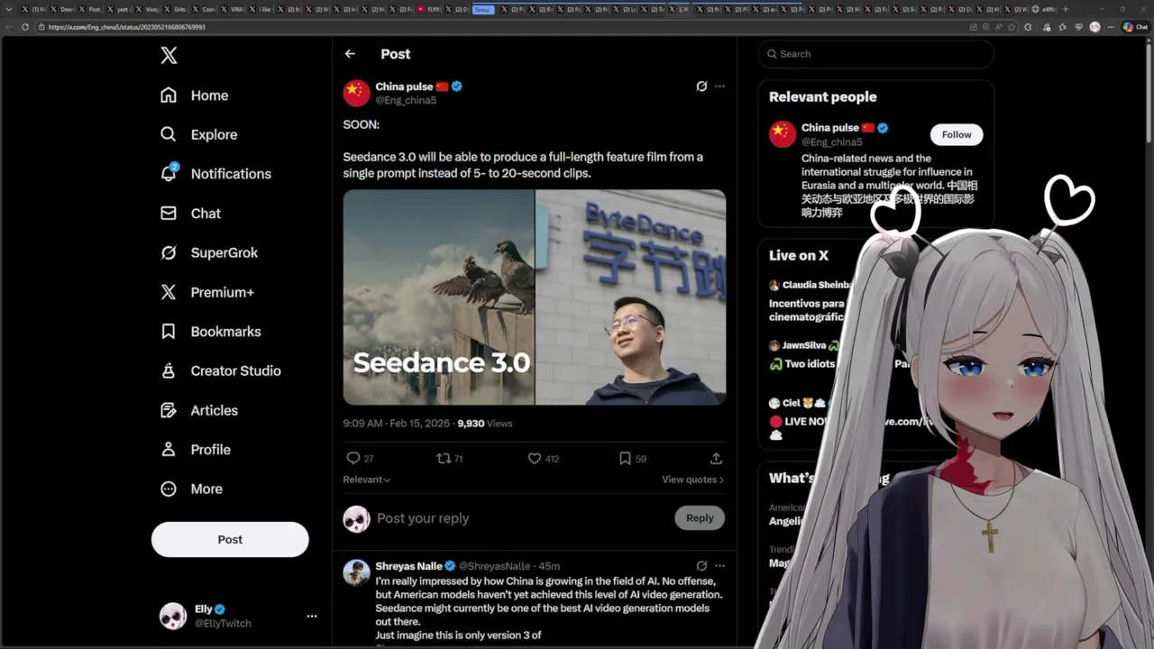Open Premium+ in the sidebar
Image resolution: width=1154 pixels, height=649 pixels.
(x=207, y=292)
